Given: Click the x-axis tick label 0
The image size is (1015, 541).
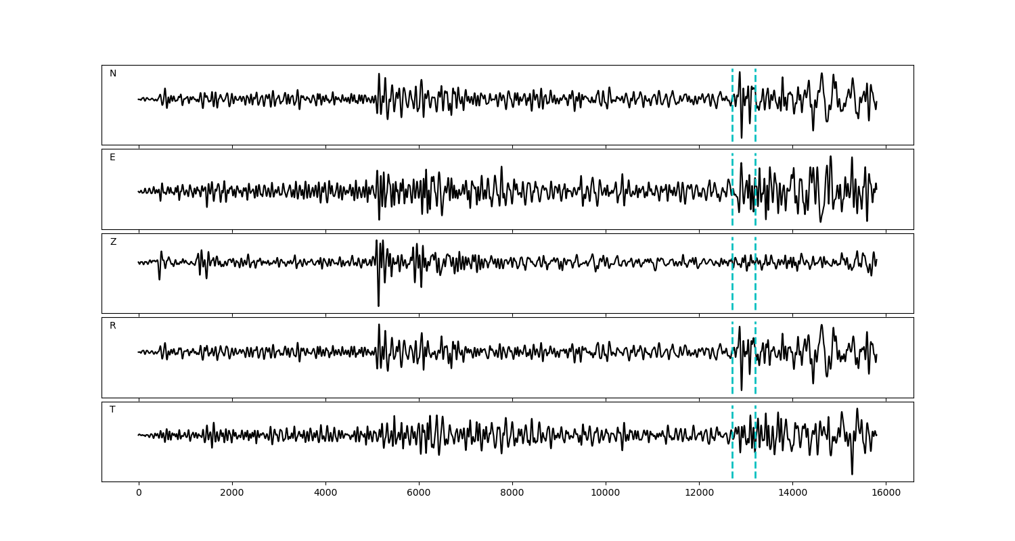Looking at the screenshot, I should click(x=139, y=493).
